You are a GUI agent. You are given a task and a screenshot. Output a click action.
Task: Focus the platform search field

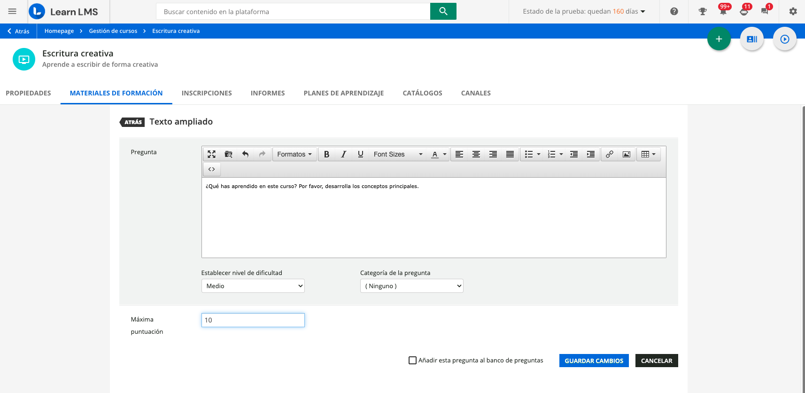click(293, 11)
